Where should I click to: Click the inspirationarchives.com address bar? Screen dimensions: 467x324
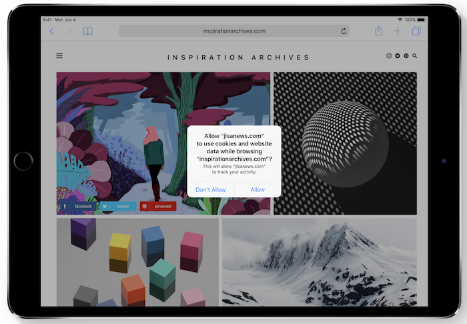233,31
